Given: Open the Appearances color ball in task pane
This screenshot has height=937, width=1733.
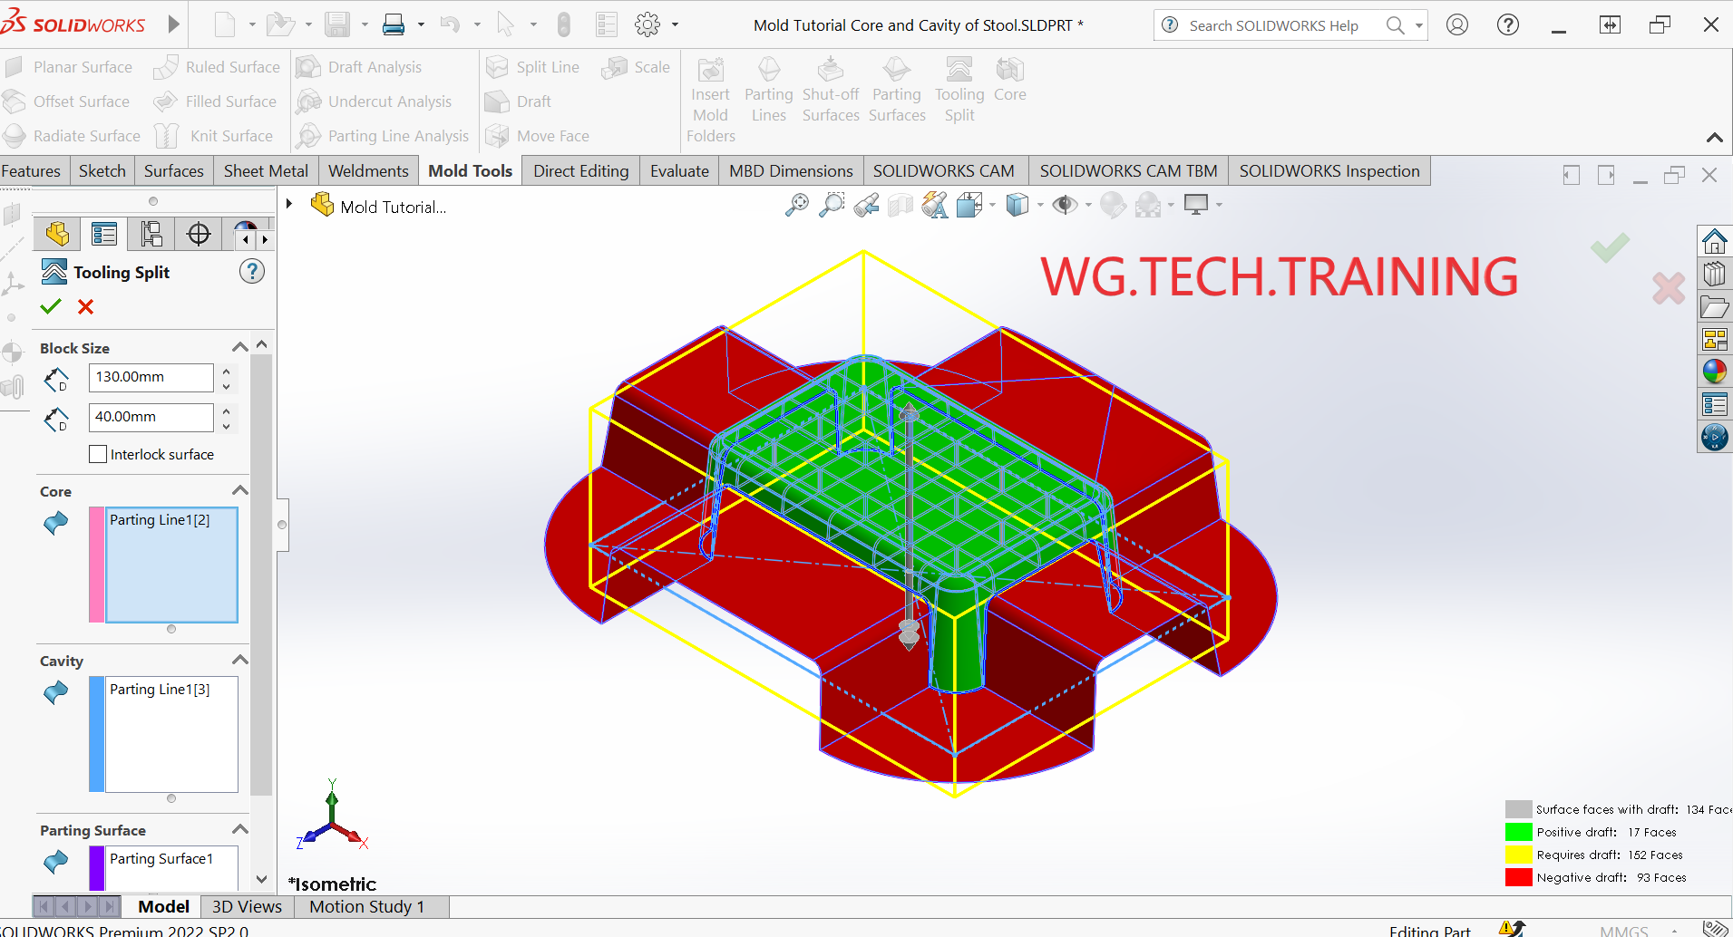Looking at the screenshot, I should [x=1714, y=372].
